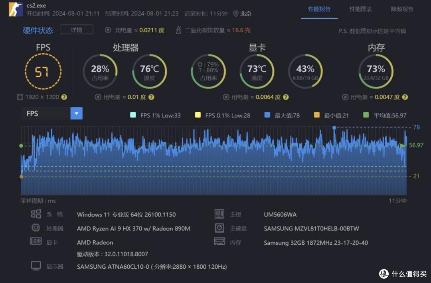The height and width of the screenshot is (283, 431).
Task: Open the 降频报告 tab
Action: point(402,9)
